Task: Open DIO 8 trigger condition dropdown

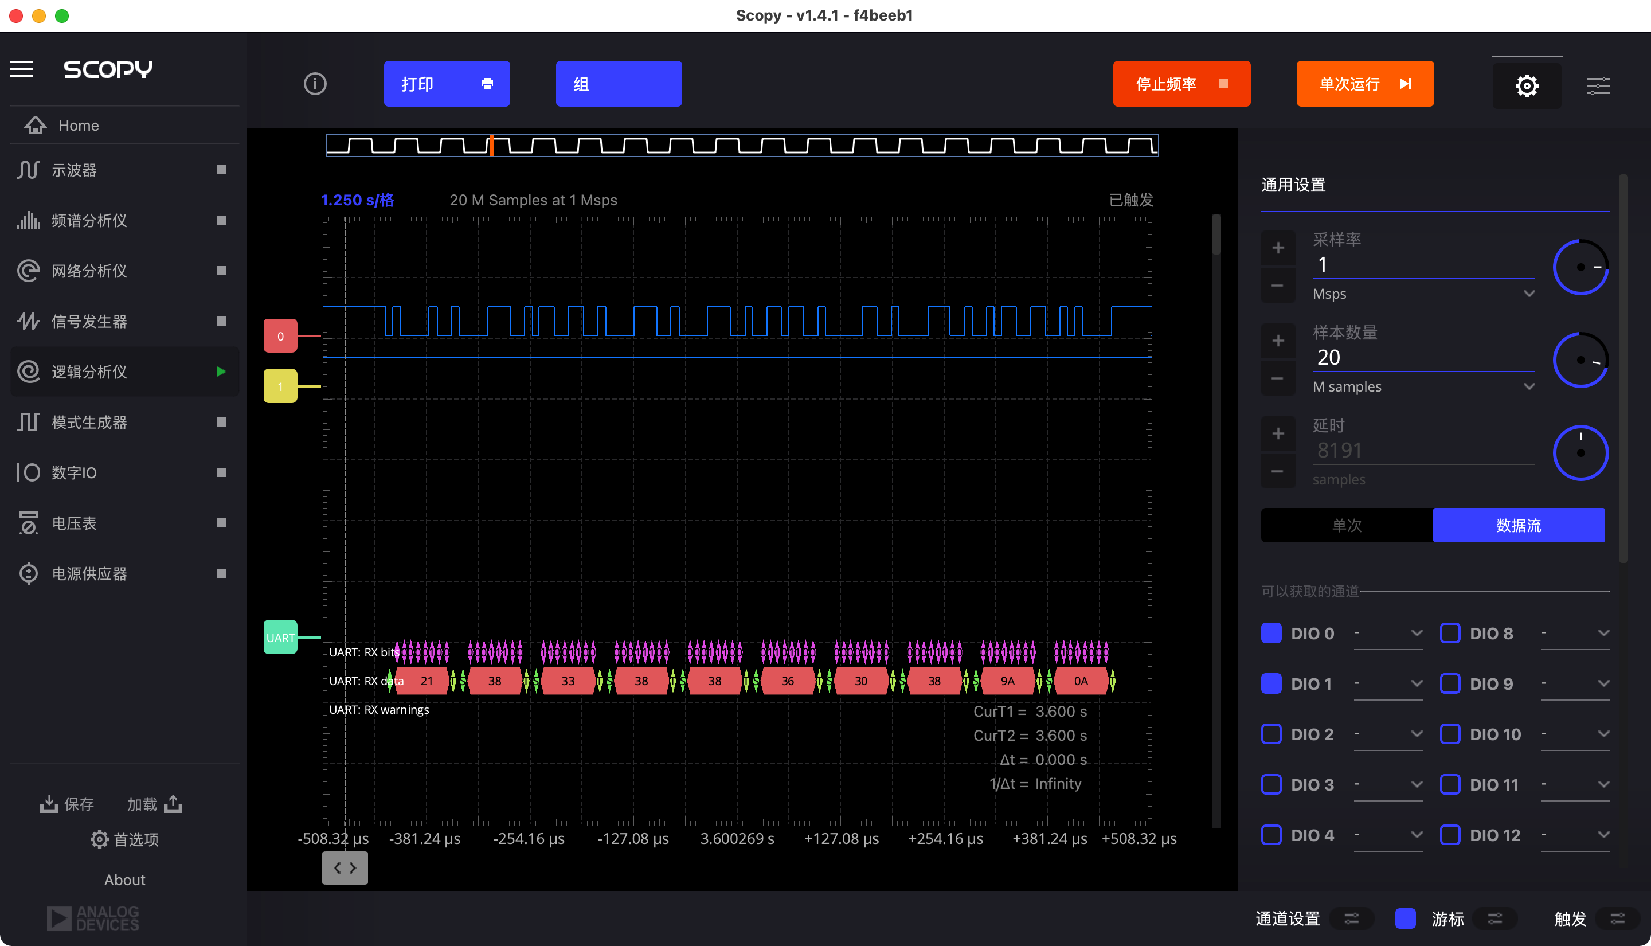Action: [x=1575, y=634]
